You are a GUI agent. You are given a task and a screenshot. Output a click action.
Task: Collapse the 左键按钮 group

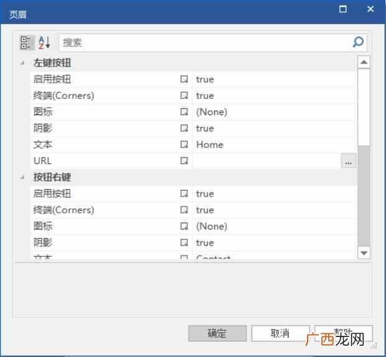(x=22, y=63)
